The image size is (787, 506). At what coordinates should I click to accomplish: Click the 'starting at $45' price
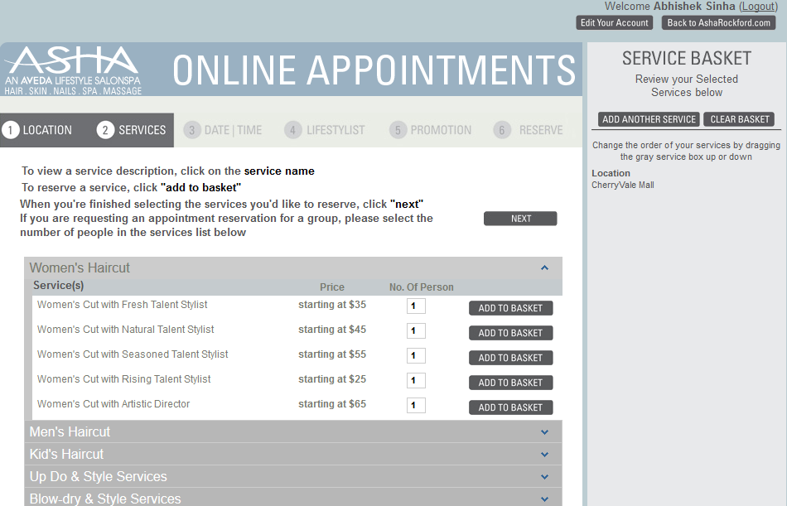pos(332,330)
